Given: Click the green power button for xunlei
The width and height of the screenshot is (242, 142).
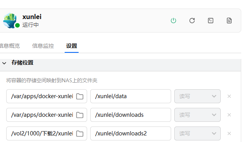Looking at the screenshot, I should pyautogui.click(x=173, y=21).
